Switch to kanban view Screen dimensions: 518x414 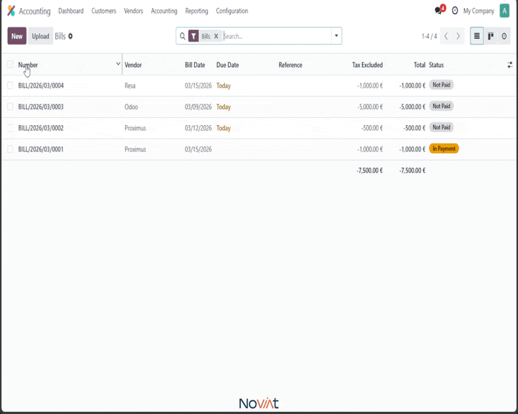click(491, 36)
